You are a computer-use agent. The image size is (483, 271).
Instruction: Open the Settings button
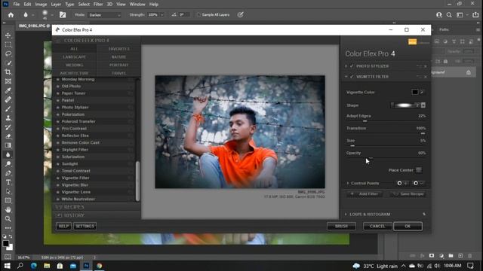point(85,226)
